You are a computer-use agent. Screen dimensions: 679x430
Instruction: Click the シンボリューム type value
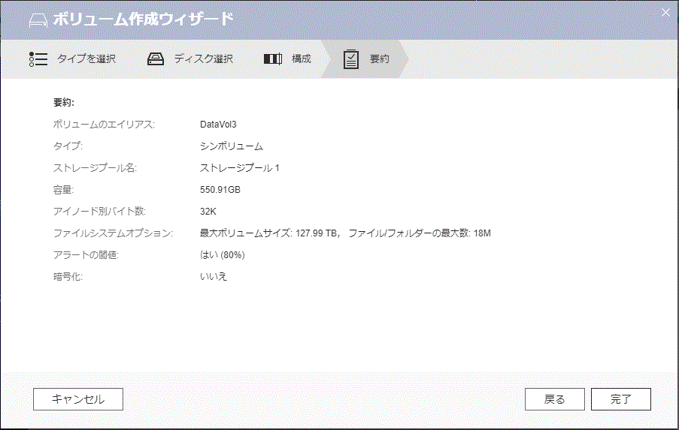(x=232, y=146)
